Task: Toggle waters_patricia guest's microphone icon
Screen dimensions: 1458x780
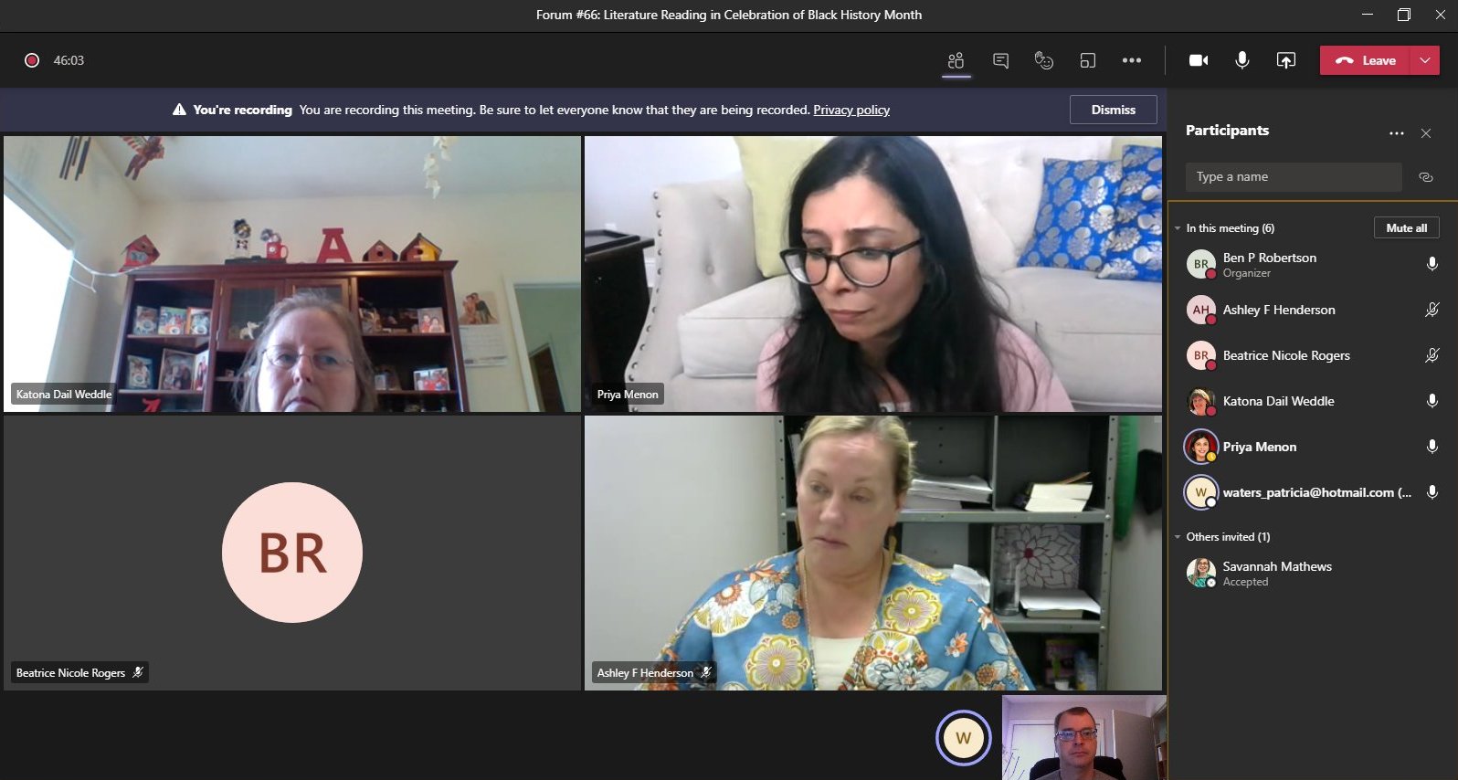Action: [1432, 492]
